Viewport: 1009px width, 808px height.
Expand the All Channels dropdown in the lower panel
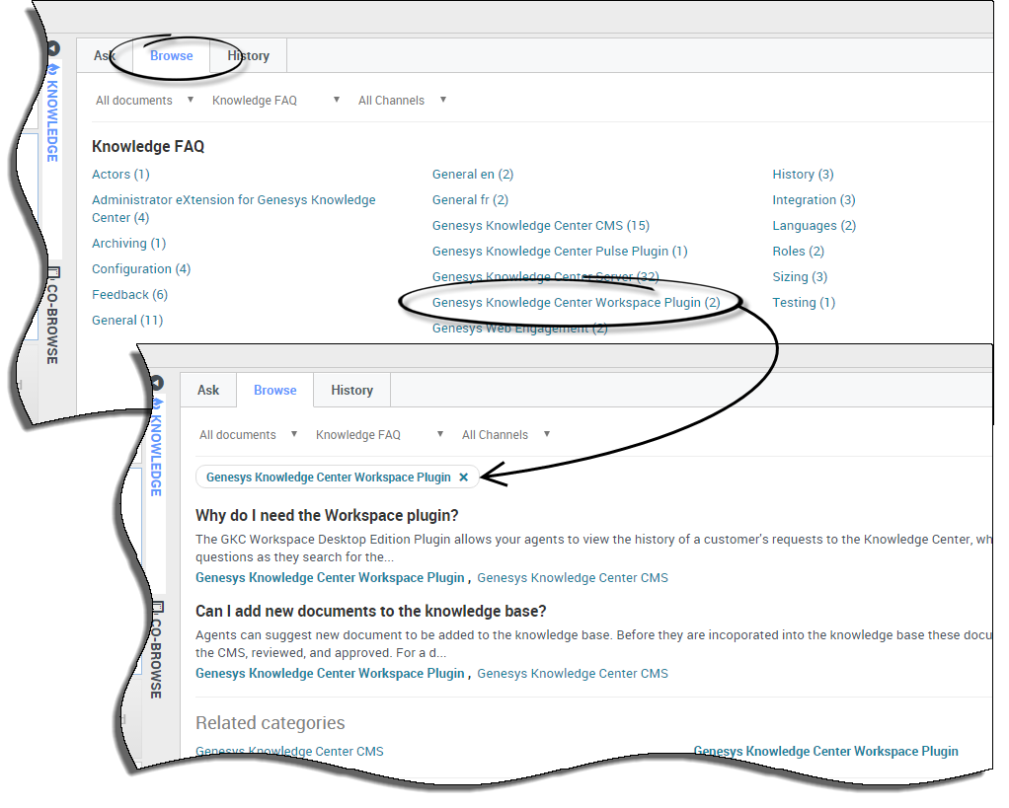(505, 435)
